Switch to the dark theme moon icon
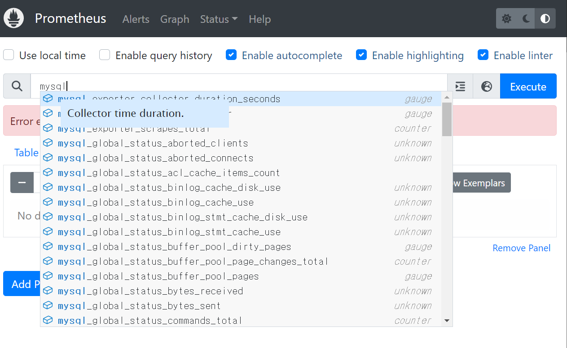 pos(526,19)
